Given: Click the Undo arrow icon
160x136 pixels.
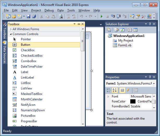Looking at the screenshot, I should click(81, 16).
